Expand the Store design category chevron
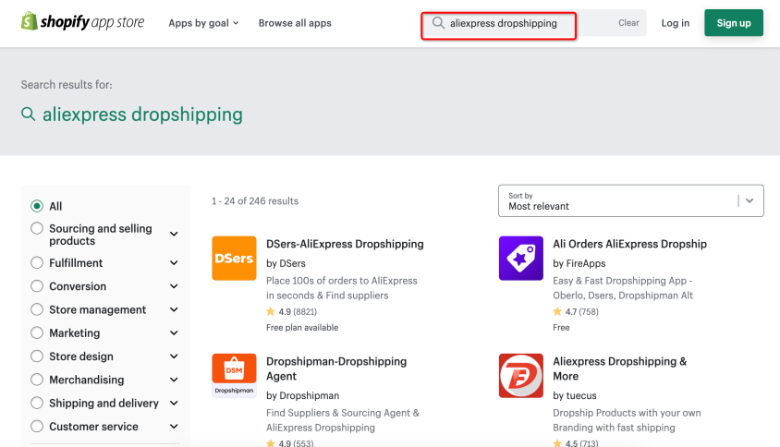780x447 pixels. click(174, 356)
